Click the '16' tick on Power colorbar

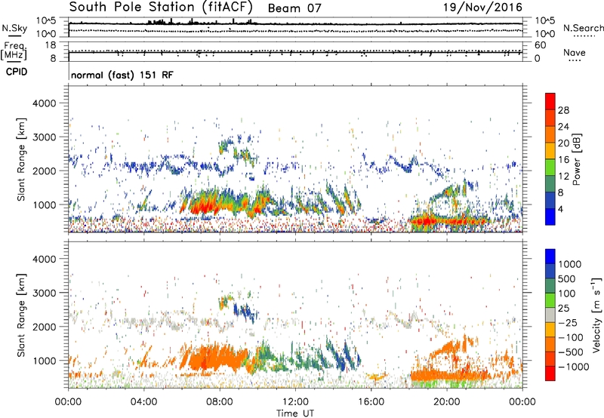coord(563,160)
